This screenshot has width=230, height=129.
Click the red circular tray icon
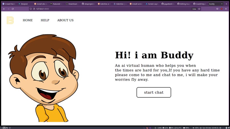pos(147,128)
